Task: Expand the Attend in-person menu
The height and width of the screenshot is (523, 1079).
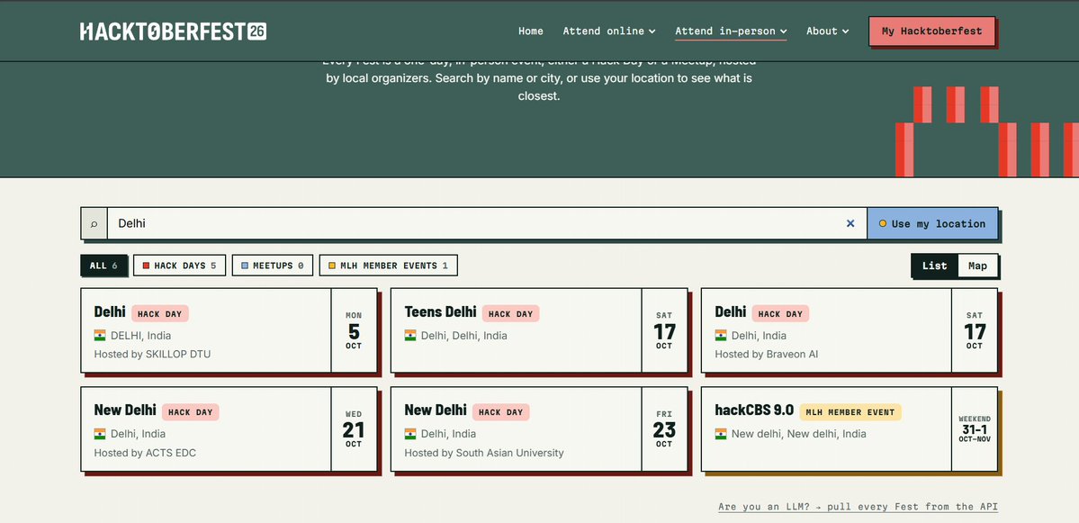Action: [731, 31]
